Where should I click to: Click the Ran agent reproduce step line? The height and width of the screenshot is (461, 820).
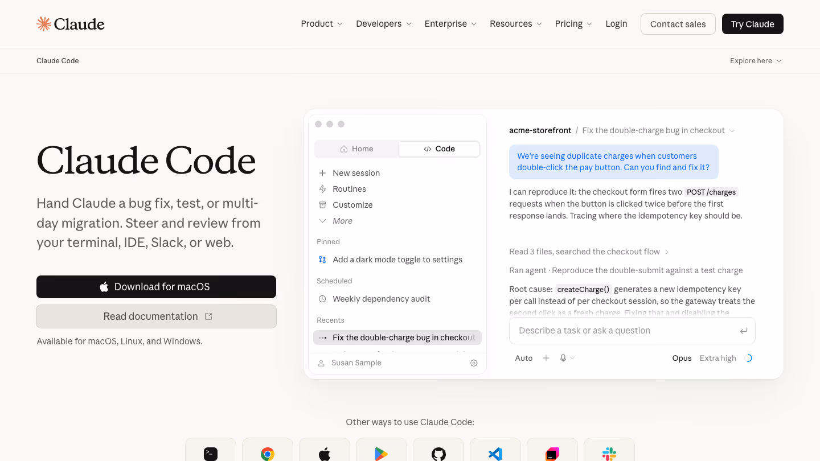[x=626, y=270]
